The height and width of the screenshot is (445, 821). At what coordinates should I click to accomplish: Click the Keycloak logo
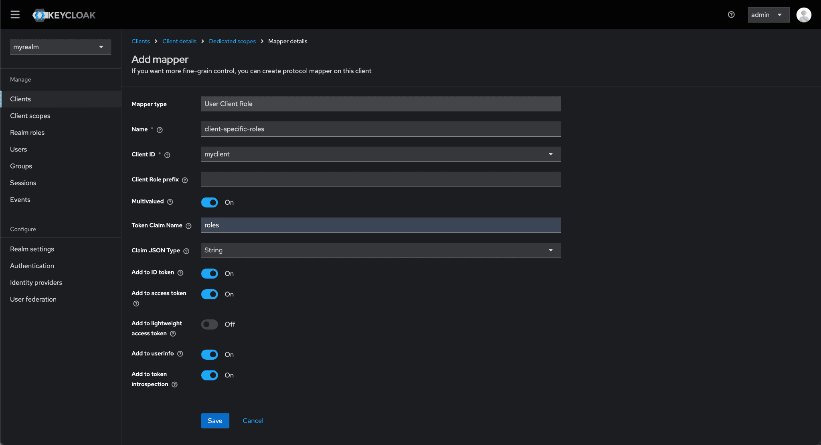[x=64, y=15]
